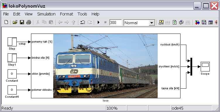Open the Format menu
This screenshot has width=220, height=112.
66,14
